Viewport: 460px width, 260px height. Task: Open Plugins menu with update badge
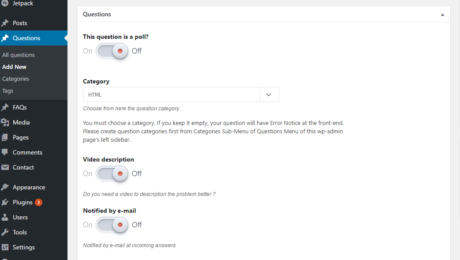(22, 202)
